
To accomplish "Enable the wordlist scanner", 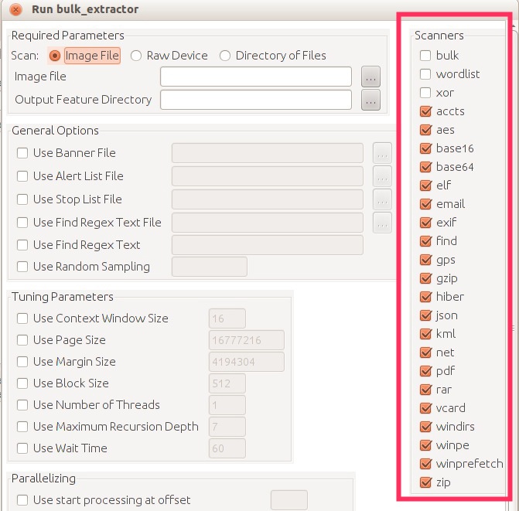I will (x=425, y=74).
